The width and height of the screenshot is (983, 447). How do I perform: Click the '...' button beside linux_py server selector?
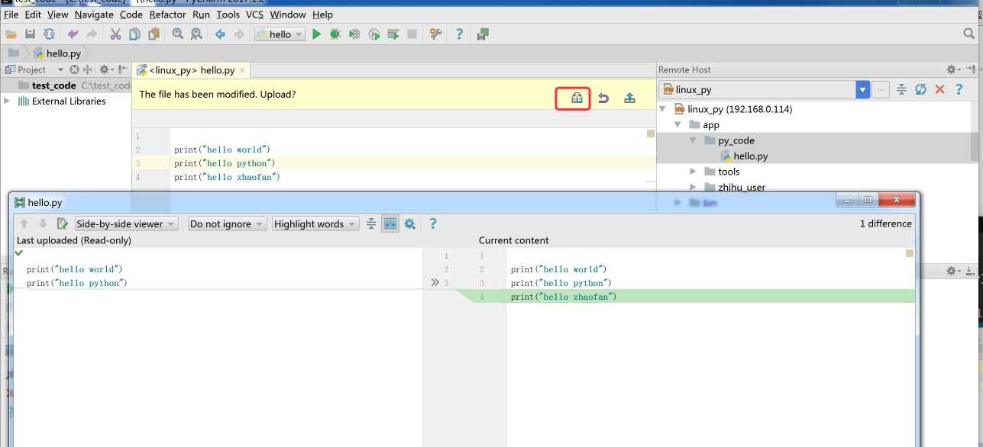(x=881, y=90)
